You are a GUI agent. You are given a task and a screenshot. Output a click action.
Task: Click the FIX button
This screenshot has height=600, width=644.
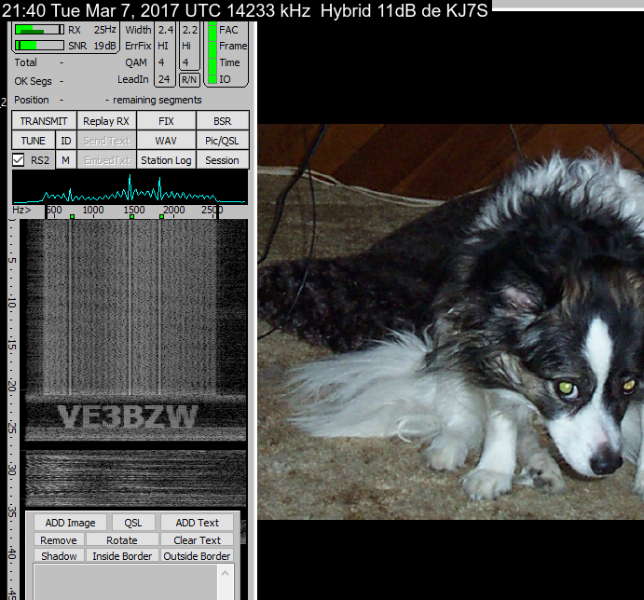(x=166, y=121)
